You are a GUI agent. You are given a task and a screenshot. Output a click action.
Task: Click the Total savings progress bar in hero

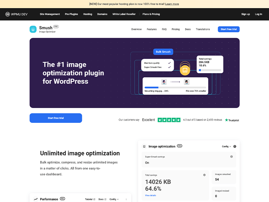click(x=210, y=70)
